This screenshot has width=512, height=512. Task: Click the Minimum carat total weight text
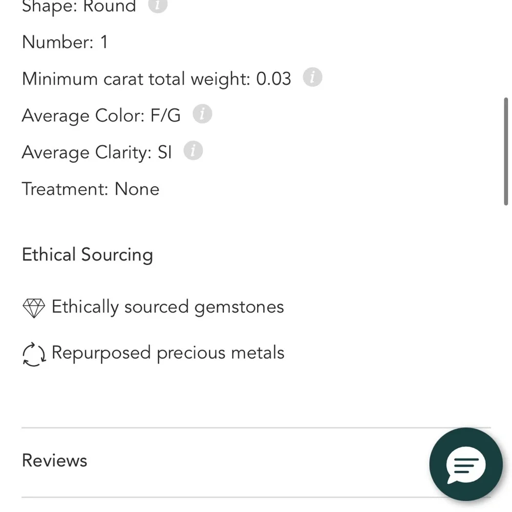click(156, 79)
